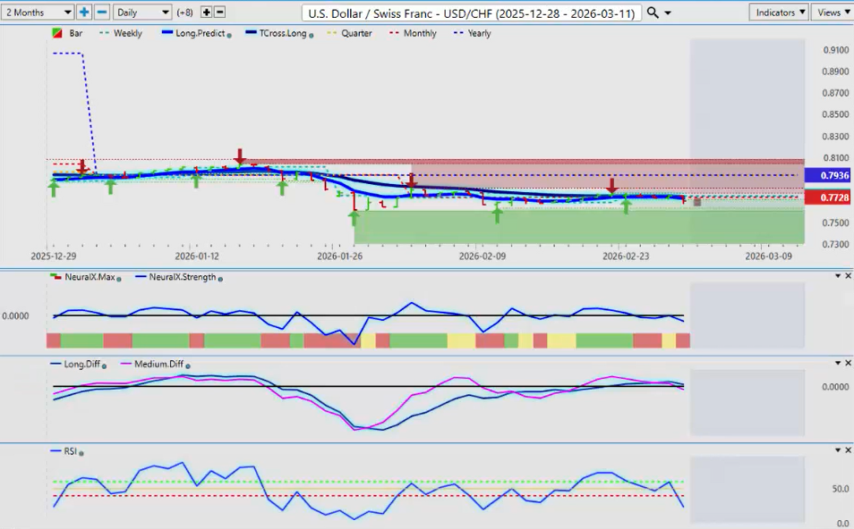The height and width of the screenshot is (529, 854).
Task: Click the USD/CHF symbol title field
Action: (x=472, y=13)
